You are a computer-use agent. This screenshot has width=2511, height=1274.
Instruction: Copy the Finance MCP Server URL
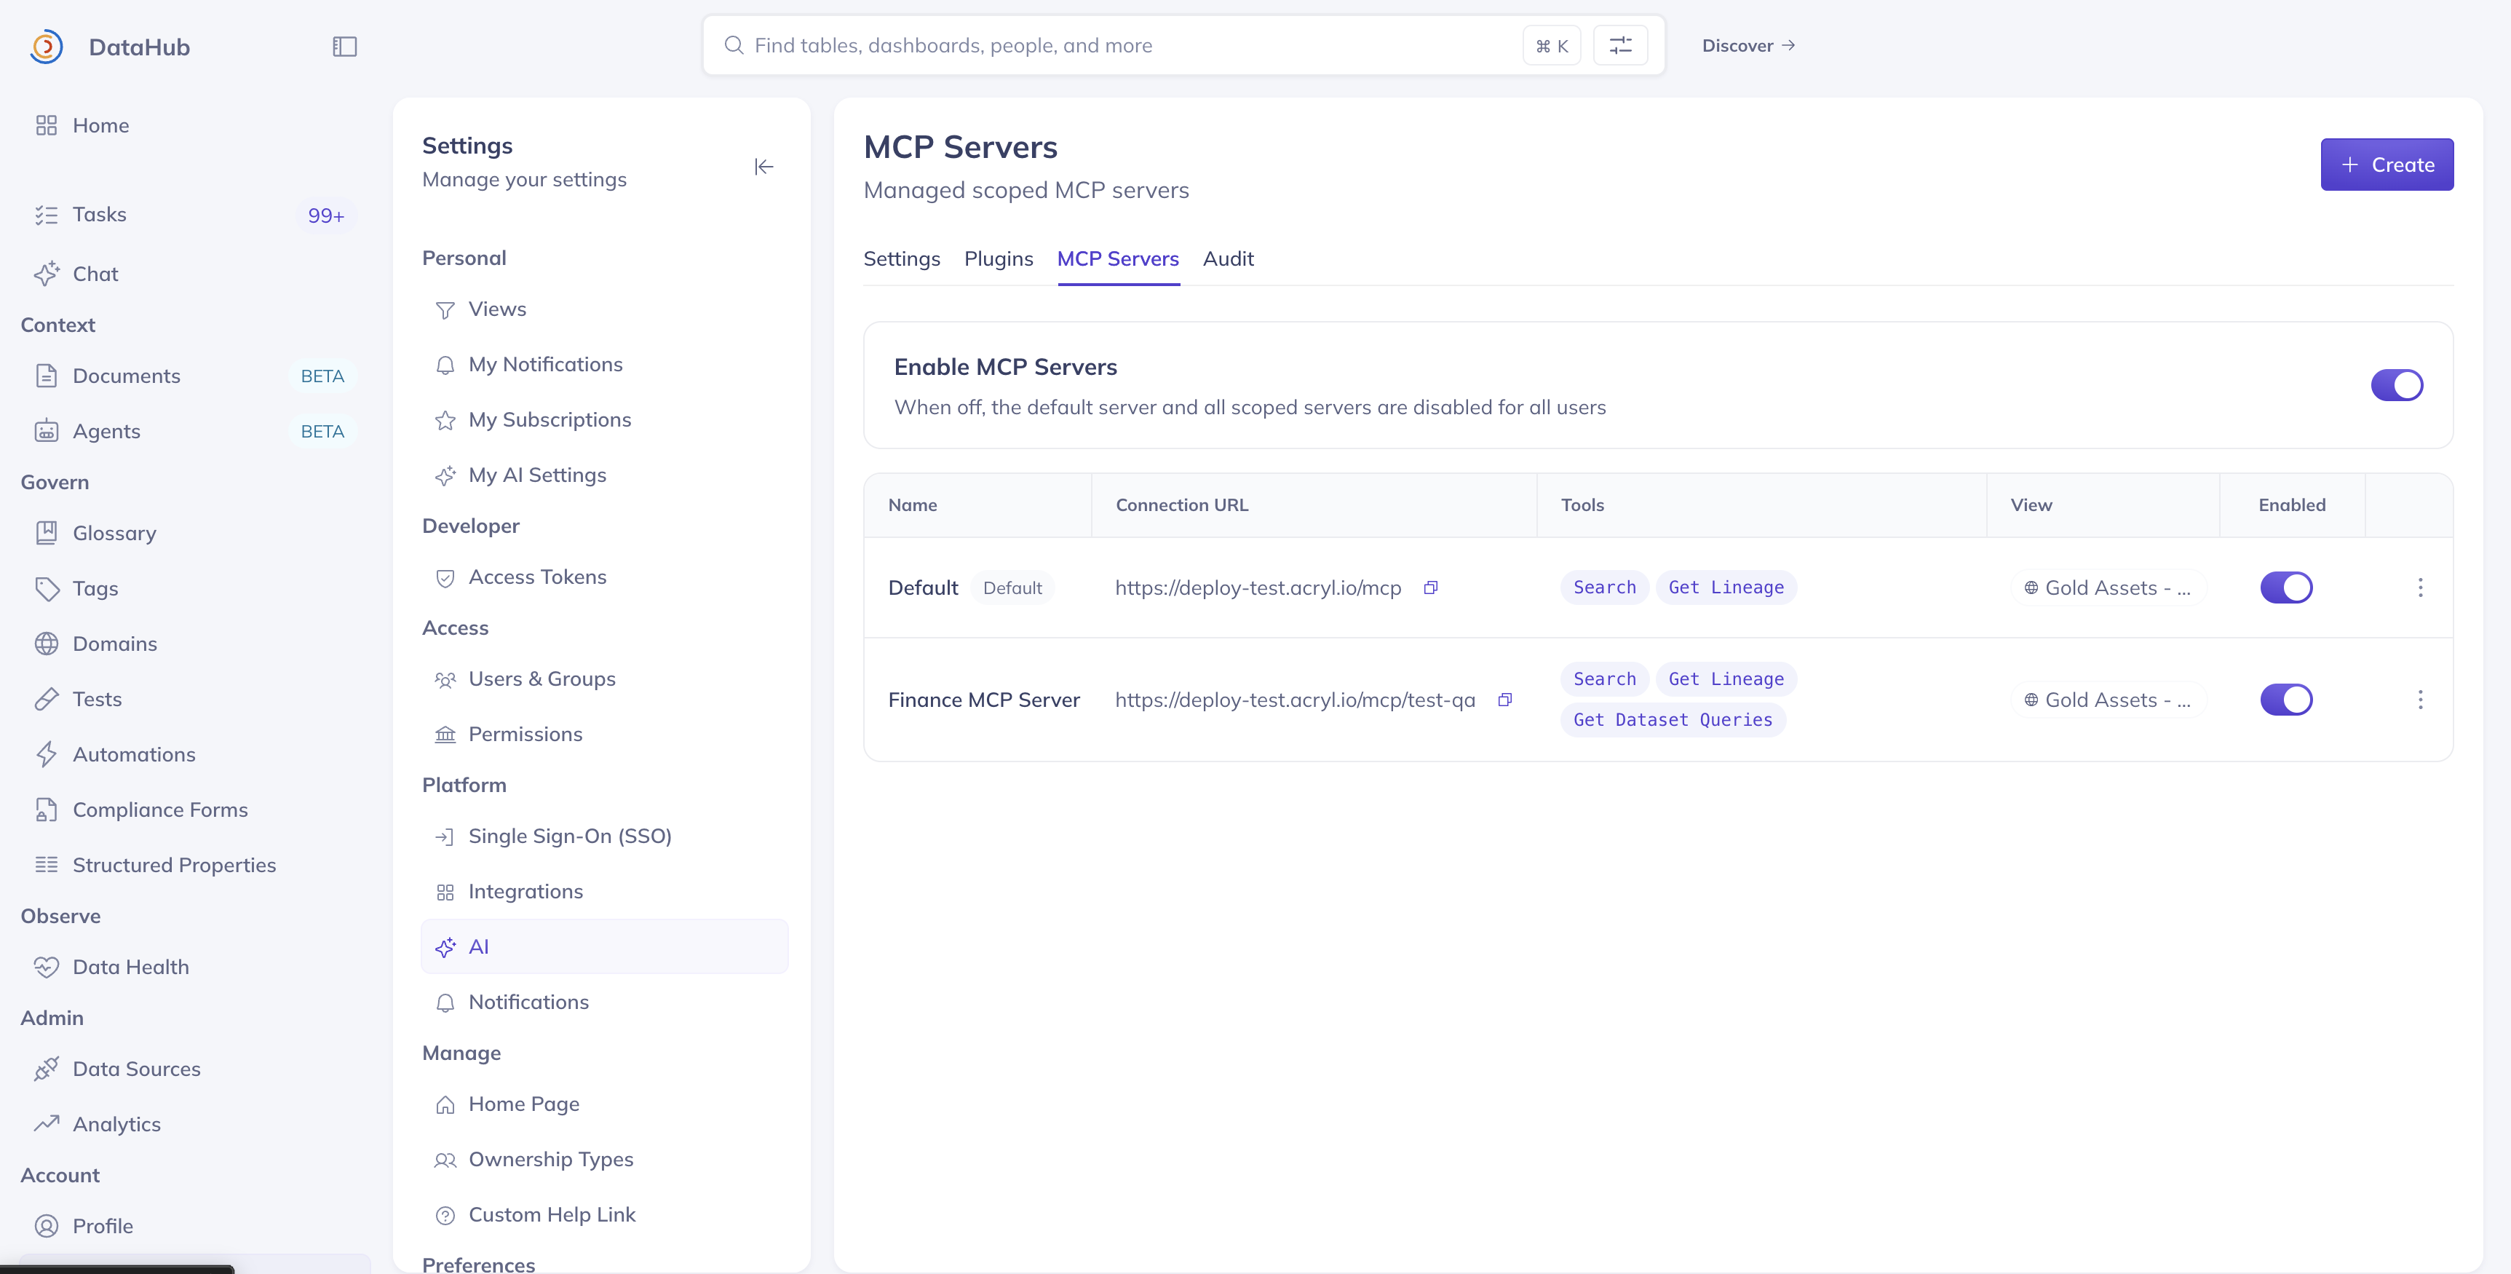(x=1505, y=700)
